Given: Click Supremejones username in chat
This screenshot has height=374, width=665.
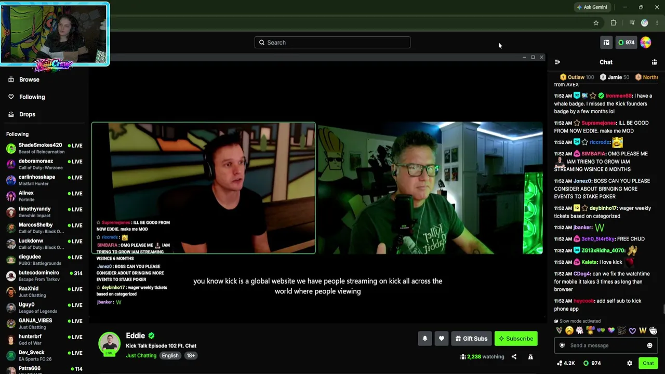Looking at the screenshot, I should (x=598, y=123).
